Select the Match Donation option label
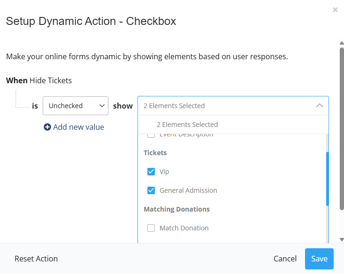 [184, 228]
